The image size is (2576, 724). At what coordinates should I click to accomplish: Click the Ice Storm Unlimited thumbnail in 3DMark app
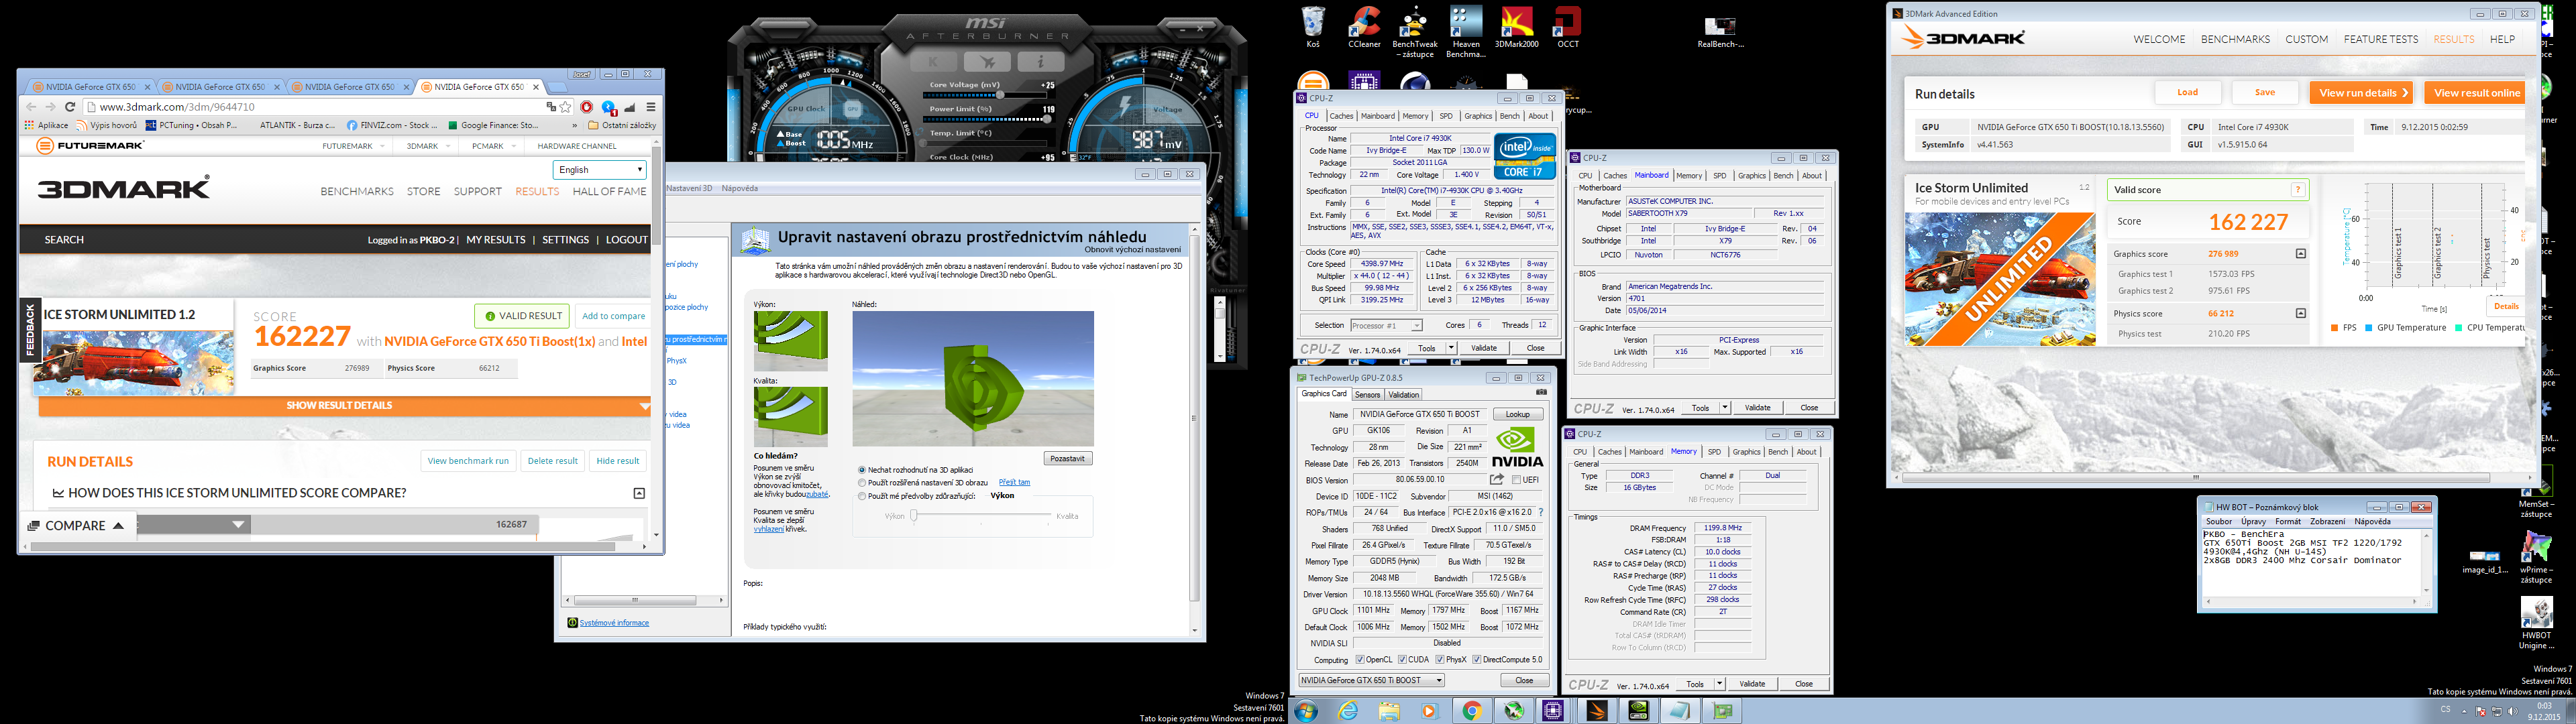pos(1999,279)
